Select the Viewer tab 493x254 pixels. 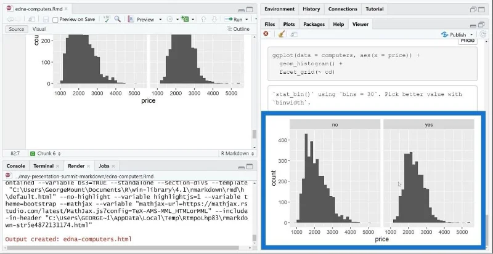361,24
